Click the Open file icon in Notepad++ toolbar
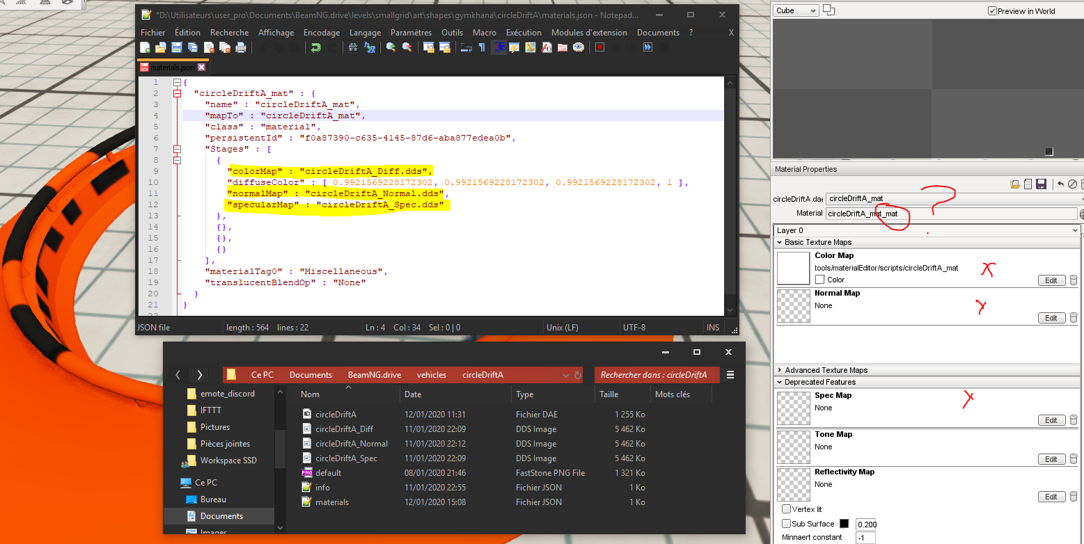The height and width of the screenshot is (544, 1084). 160,47
